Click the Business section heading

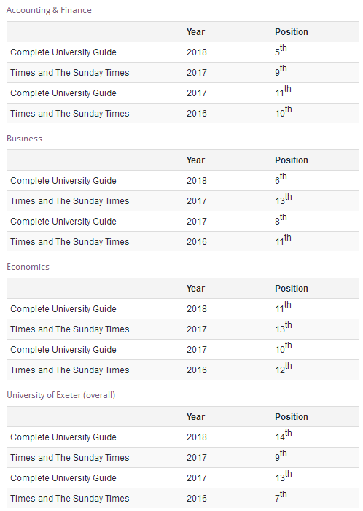(x=25, y=139)
